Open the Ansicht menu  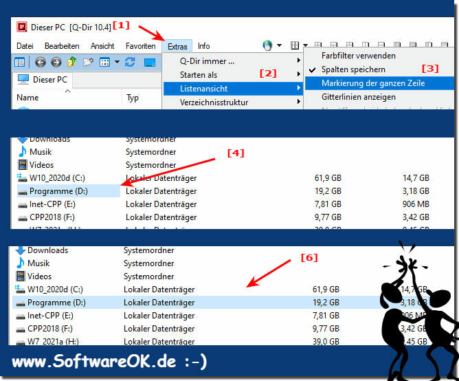(102, 46)
